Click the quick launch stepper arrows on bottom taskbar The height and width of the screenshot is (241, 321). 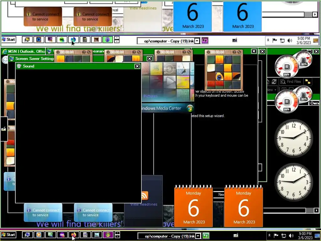pos(117,235)
